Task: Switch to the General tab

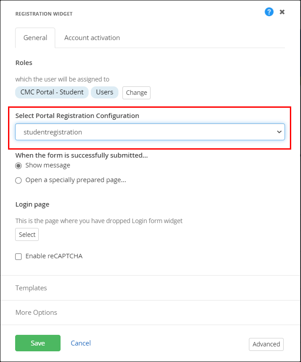Action: click(35, 38)
